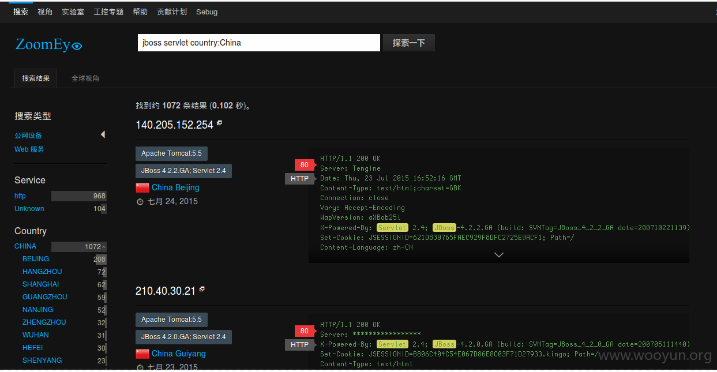This screenshot has height=372, width=717.
Task: Click port 80 badge of second result
Action: (305, 331)
